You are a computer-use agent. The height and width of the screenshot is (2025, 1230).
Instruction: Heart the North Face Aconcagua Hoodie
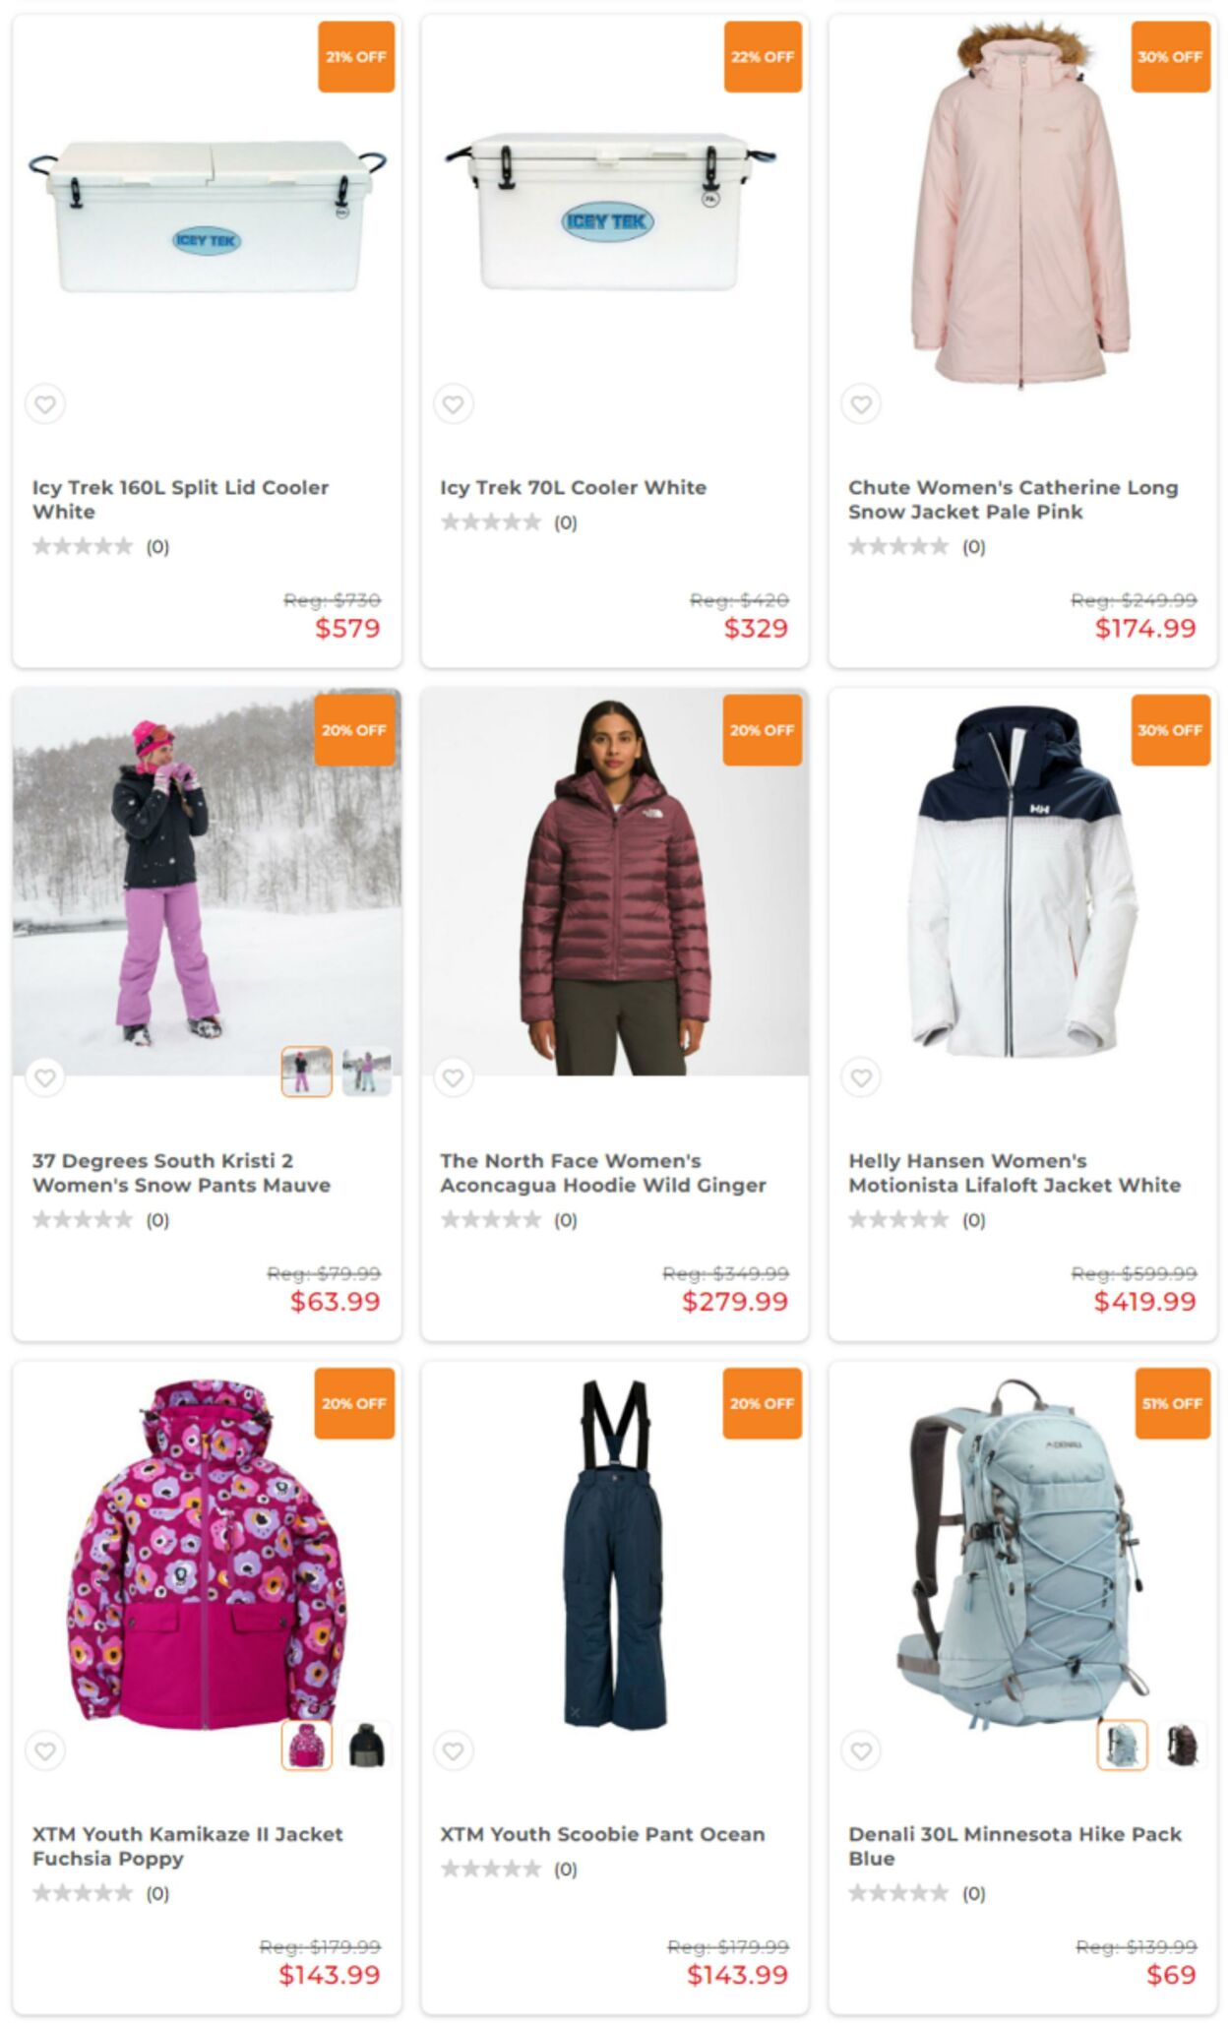pyautogui.click(x=454, y=1077)
